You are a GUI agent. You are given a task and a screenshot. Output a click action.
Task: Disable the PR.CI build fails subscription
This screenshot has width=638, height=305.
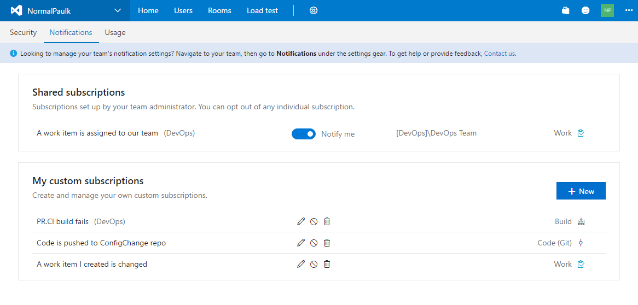tap(314, 221)
